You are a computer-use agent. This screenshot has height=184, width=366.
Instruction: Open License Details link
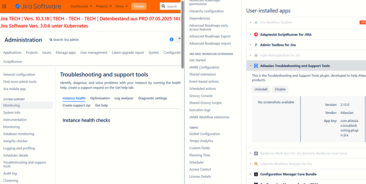point(200,177)
